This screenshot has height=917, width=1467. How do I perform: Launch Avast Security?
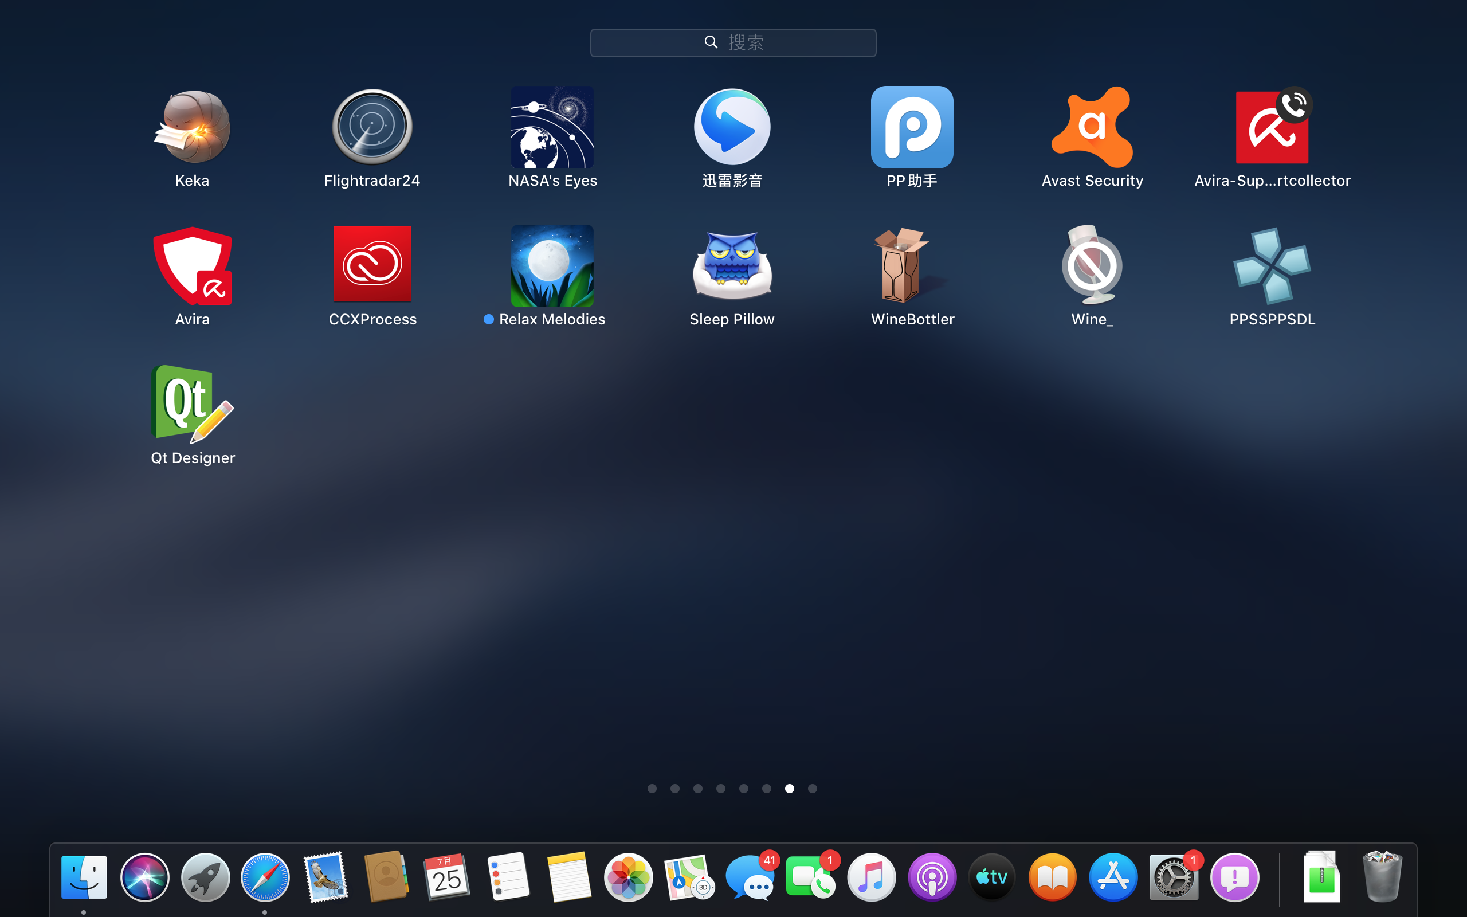click(x=1092, y=127)
